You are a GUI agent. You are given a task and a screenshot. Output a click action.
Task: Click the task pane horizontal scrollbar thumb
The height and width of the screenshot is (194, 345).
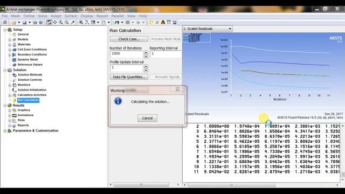click(141, 184)
